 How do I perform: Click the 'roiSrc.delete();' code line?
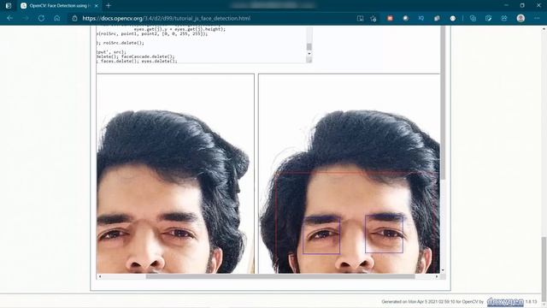tap(123, 43)
